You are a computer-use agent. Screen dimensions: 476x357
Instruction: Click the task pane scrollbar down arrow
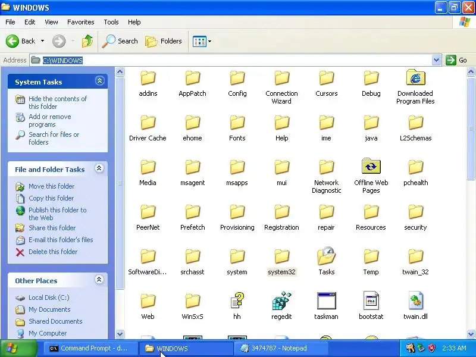(x=120, y=334)
